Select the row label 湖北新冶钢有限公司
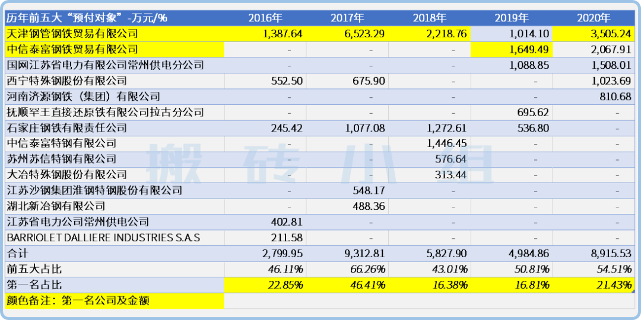This screenshot has width=641, height=320. point(56,207)
